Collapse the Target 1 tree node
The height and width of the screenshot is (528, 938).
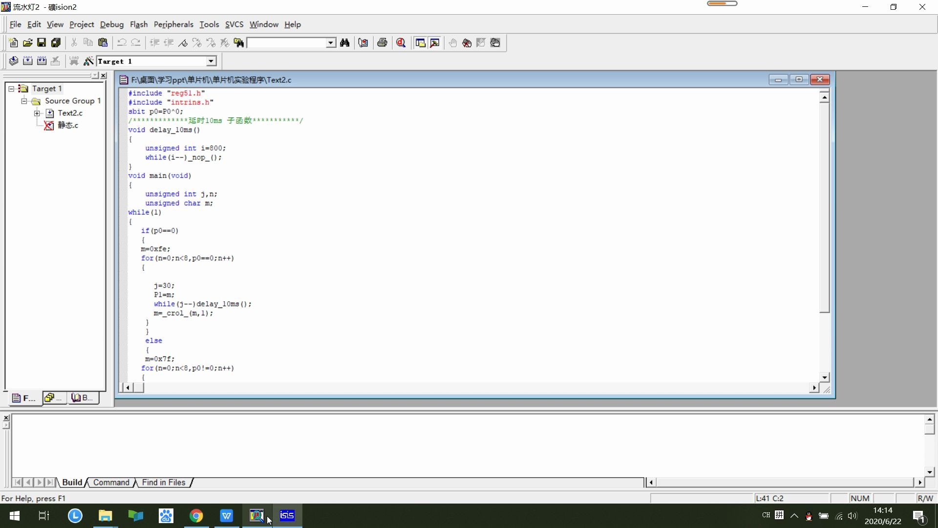click(11, 89)
